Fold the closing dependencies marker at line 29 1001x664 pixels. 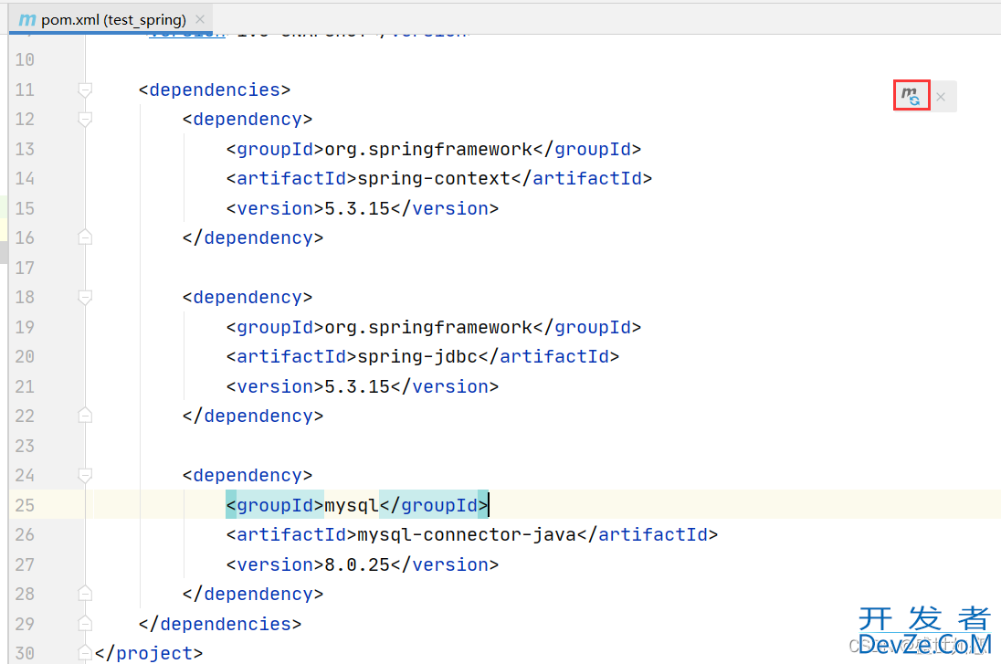point(85,623)
